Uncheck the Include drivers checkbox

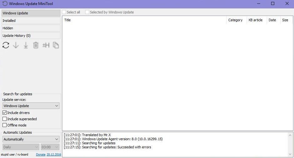click(x=4, y=112)
